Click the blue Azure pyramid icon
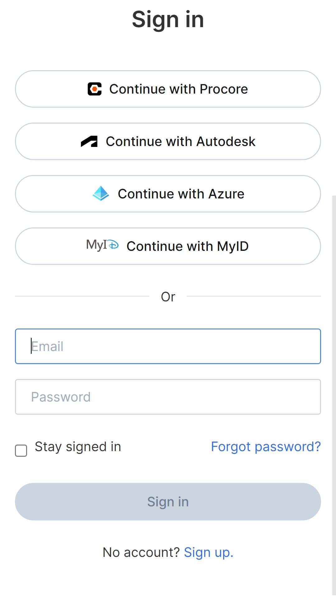Image resolution: width=336 pixels, height=599 pixels. (x=101, y=193)
